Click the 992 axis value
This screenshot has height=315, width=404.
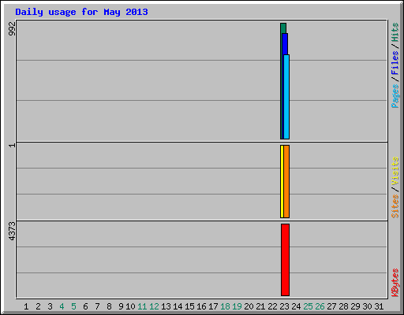[x=12, y=28]
